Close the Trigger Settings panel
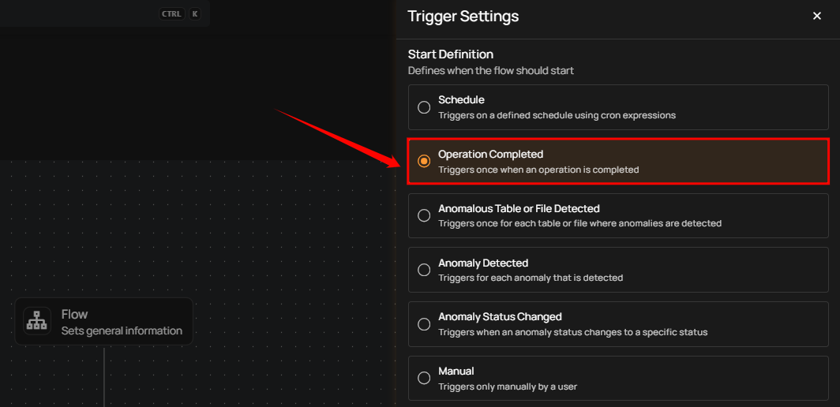The height and width of the screenshot is (407, 840). coord(816,16)
